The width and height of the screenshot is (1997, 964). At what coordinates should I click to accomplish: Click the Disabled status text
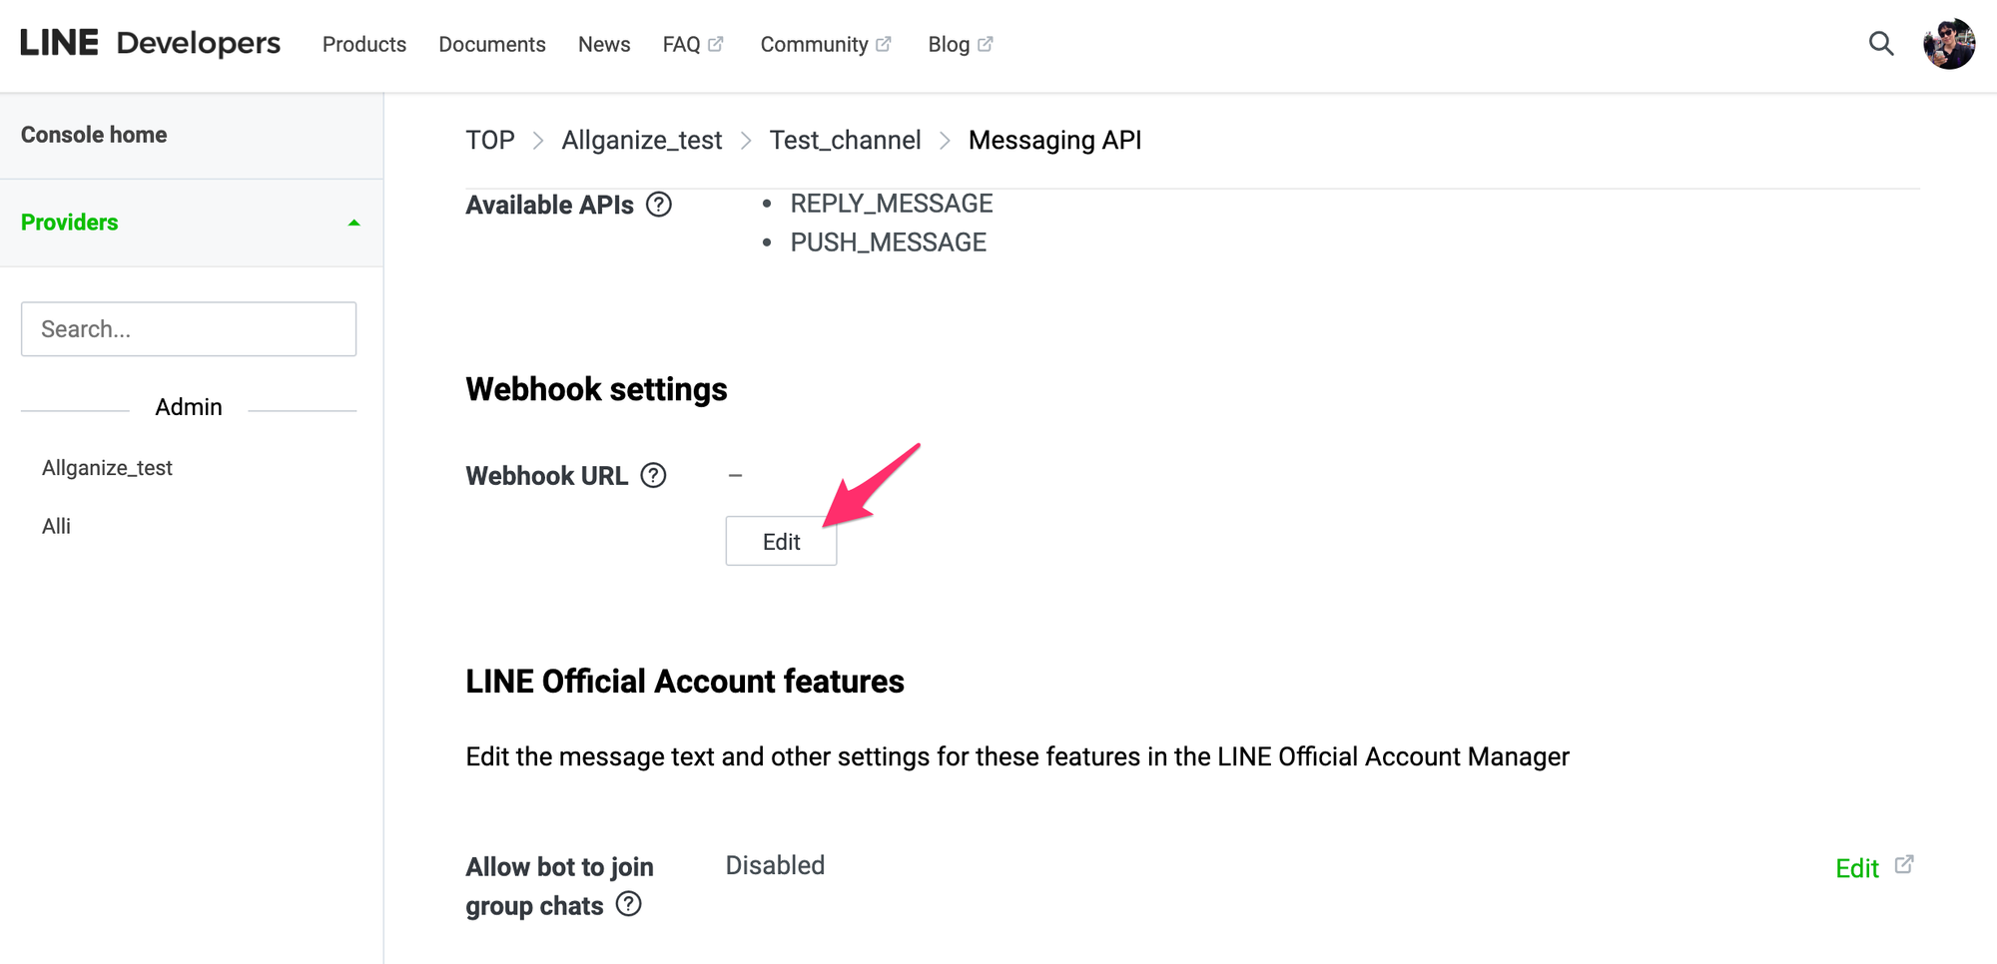click(x=775, y=865)
